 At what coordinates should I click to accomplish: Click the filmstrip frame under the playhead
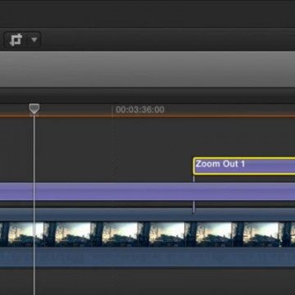[x=25, y=234]
